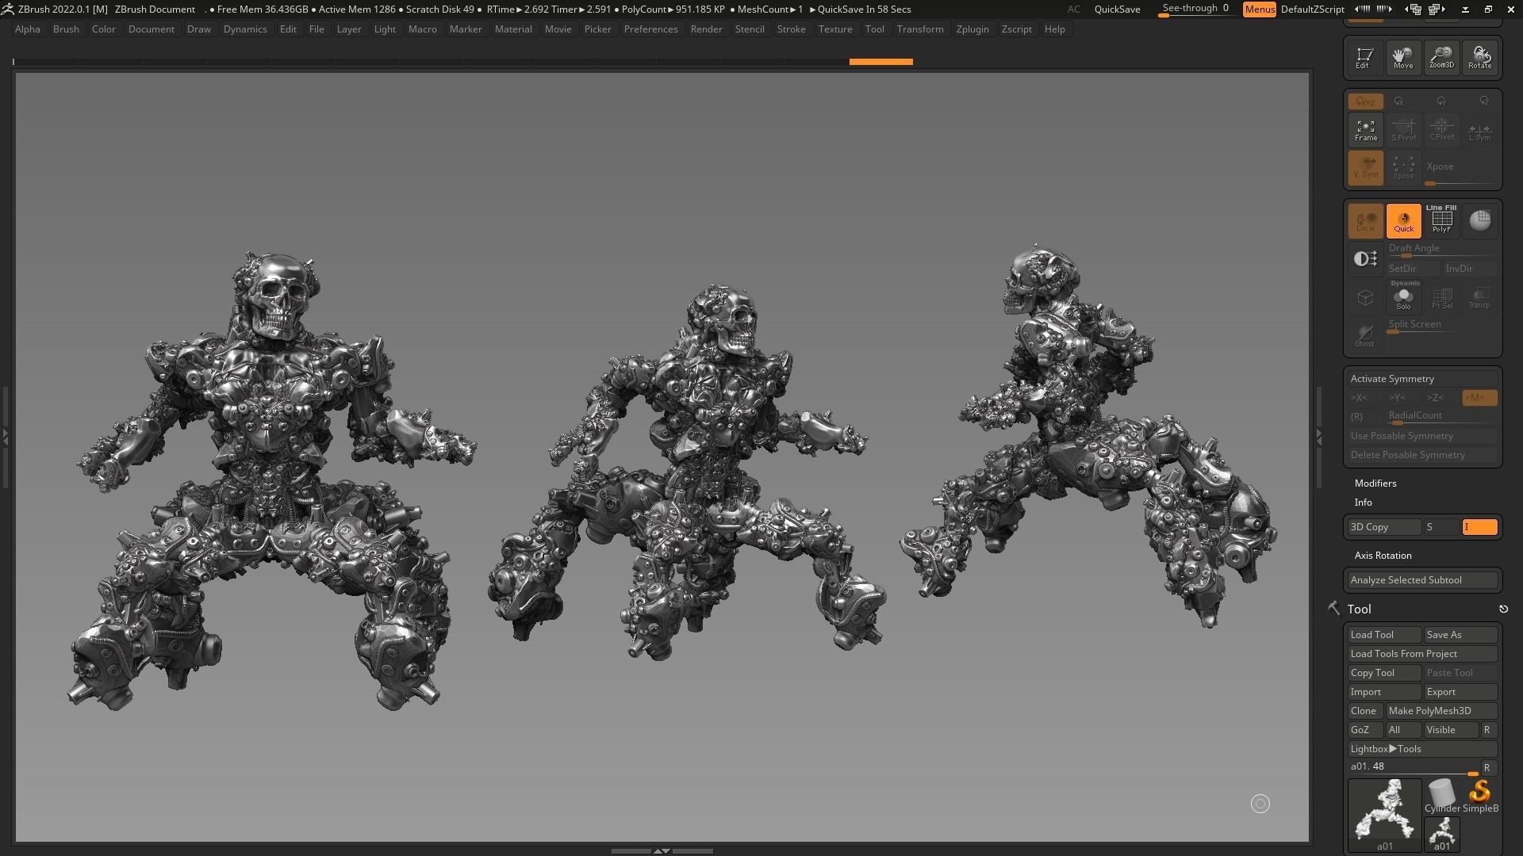Expand the Axis Rotation section
The height and width of the screenshot is (856, 1523).
coord(1383,556)
